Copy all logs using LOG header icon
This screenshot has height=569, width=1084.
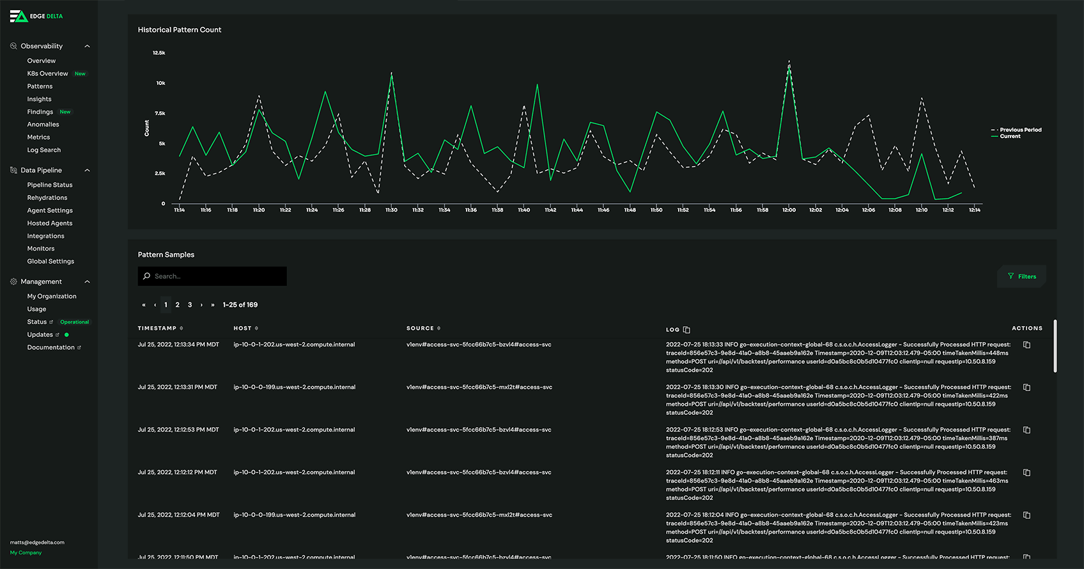tap(686, 330)
